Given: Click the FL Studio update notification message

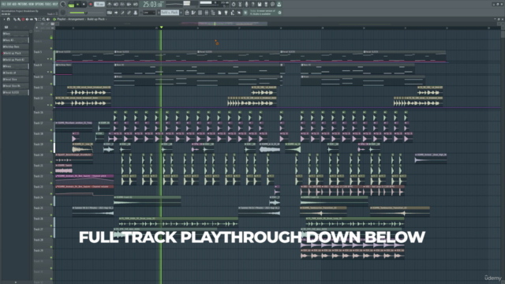Looking at the screenshot, I should [263, 13].
